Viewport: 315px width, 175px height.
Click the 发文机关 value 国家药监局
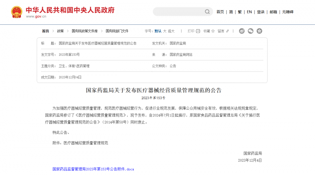[x=178, y=43]
